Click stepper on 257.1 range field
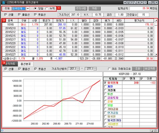Image resolution: width=159 pixels, height=133 pixels. click(x=78, y=69)
